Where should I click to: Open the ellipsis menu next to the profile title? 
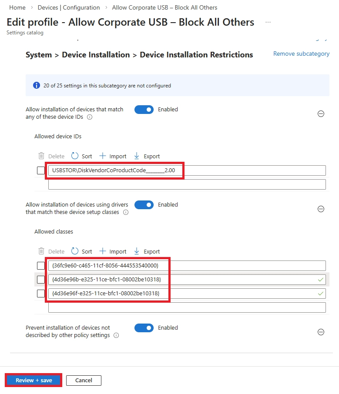click(268, 22)
